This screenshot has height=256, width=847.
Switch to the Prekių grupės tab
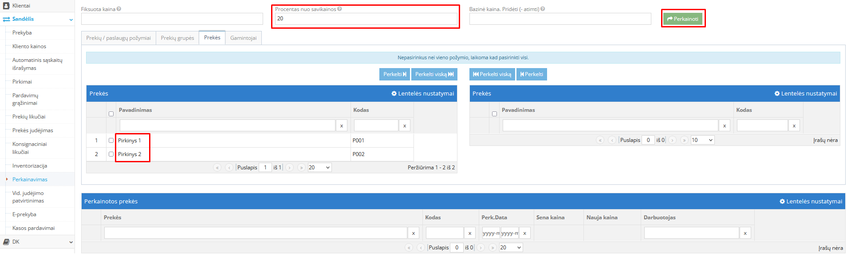pyautogui.click(x=177, y=38)
